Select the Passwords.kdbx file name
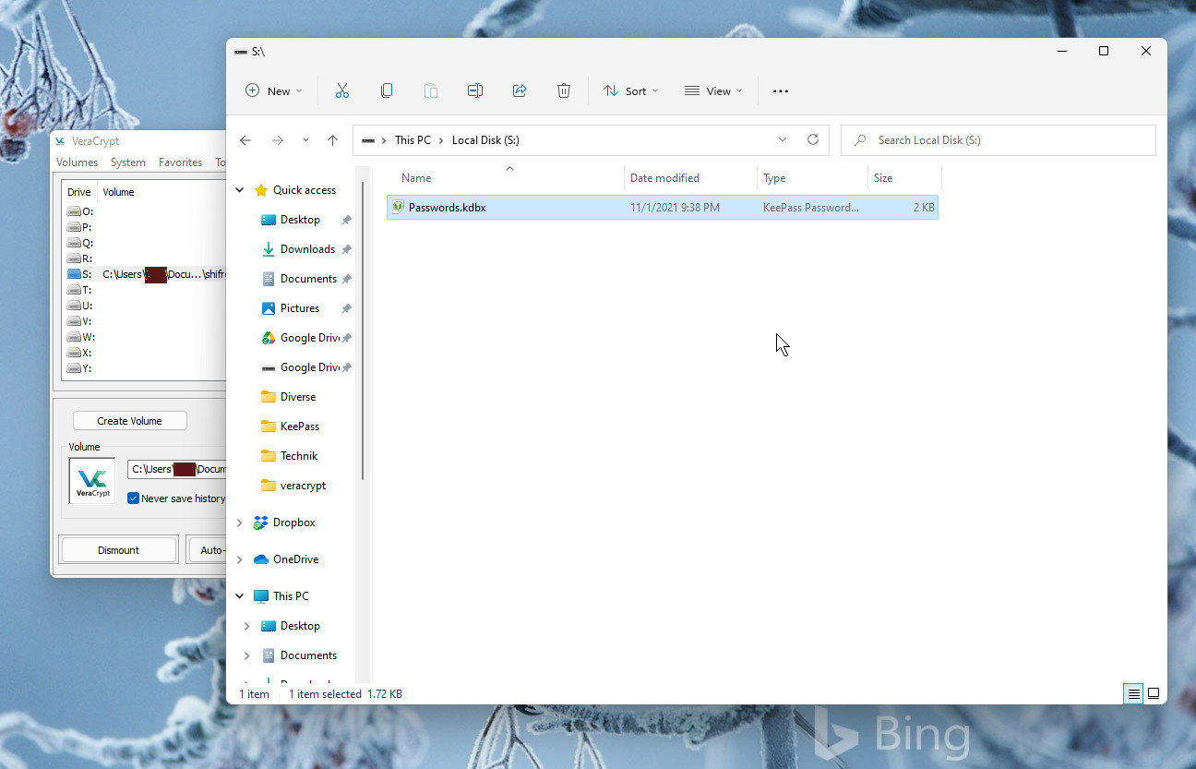Screen dimensions: 1196x769 447,208
